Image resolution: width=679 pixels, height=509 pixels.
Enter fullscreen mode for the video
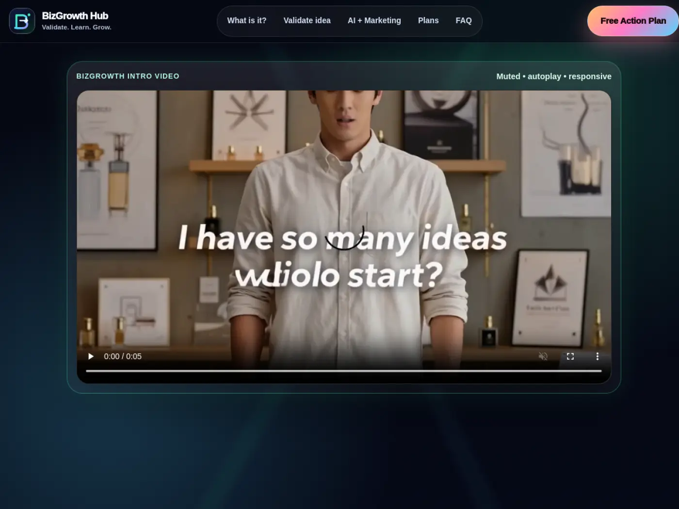[570, 356]
